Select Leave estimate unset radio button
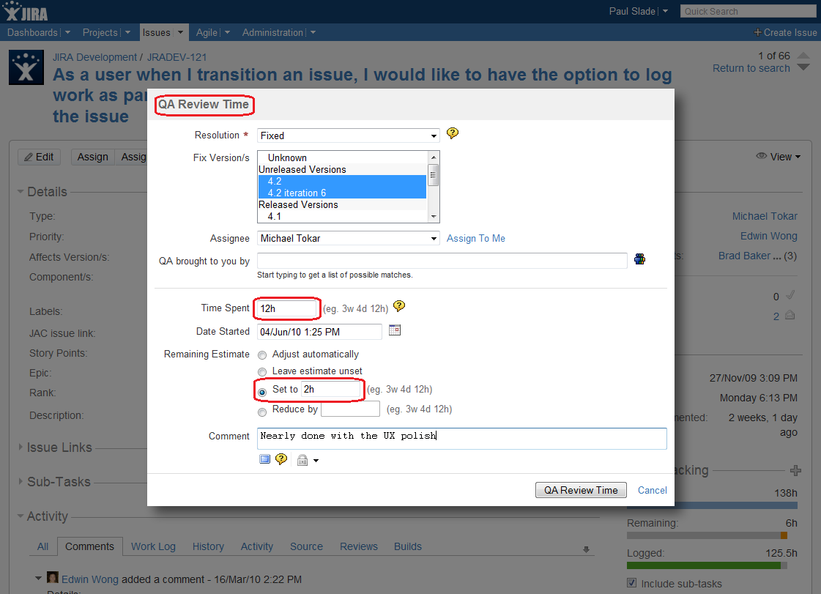Viewport: 821px width, 594px height. pyautogui.click(x=262, y=372)
